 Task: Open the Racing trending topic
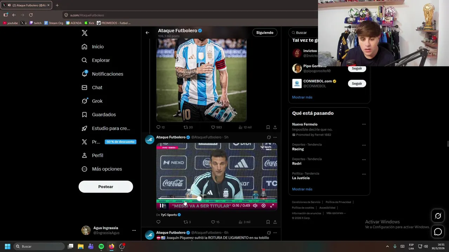coord(298,149)
